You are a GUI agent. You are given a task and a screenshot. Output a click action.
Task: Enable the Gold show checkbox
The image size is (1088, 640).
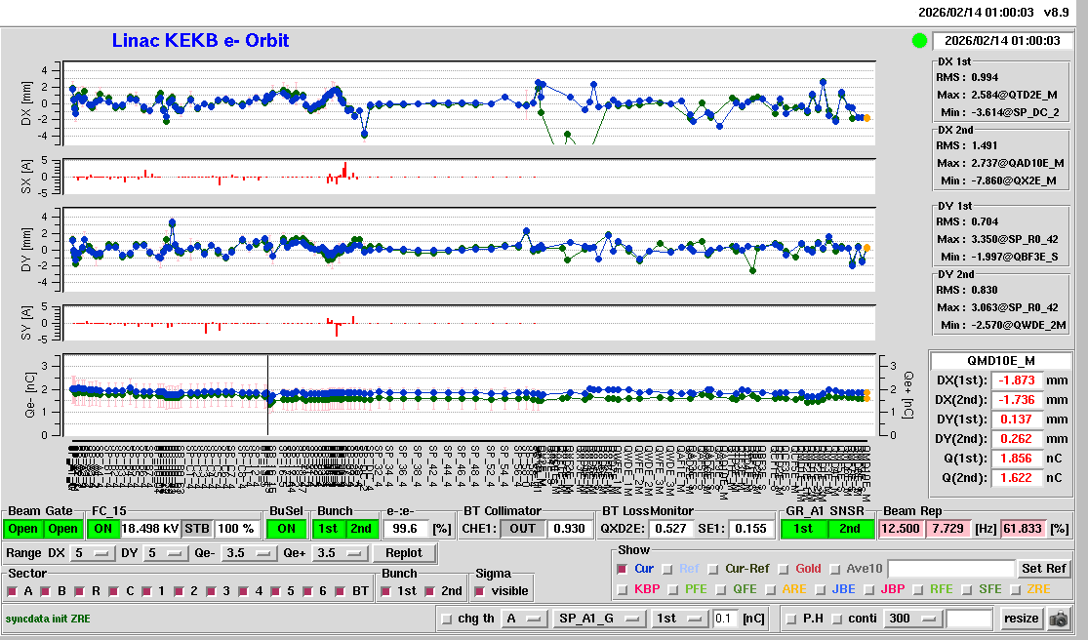click(785, 568)
